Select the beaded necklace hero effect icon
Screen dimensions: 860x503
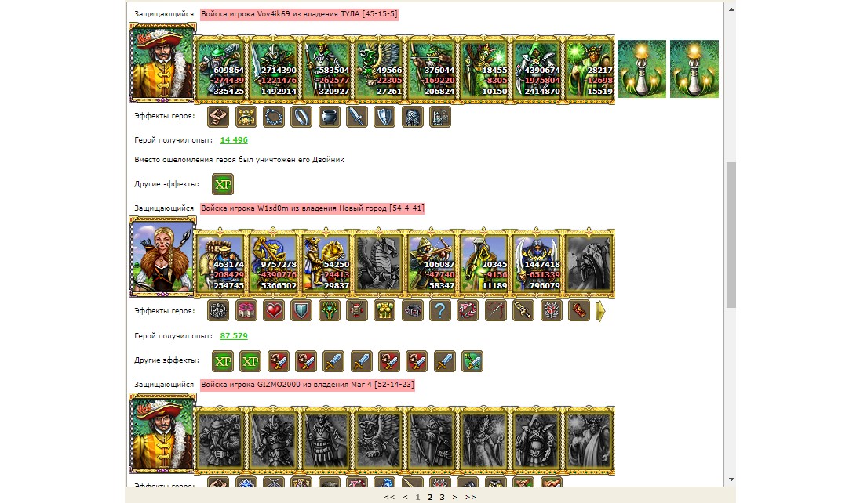tap(274, 117)
